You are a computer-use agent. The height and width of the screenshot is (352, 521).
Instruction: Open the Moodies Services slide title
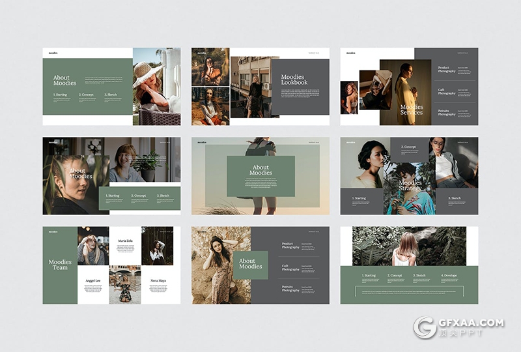(412, 110)
